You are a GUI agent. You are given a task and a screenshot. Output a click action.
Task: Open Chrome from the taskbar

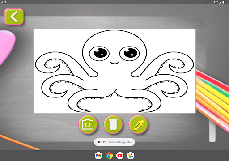pyautogui.click(x=109, y=156)
